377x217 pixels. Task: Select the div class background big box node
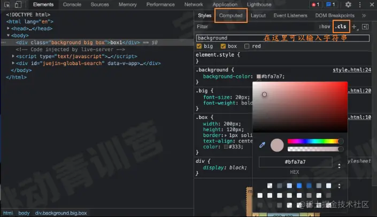pos(97,43)
